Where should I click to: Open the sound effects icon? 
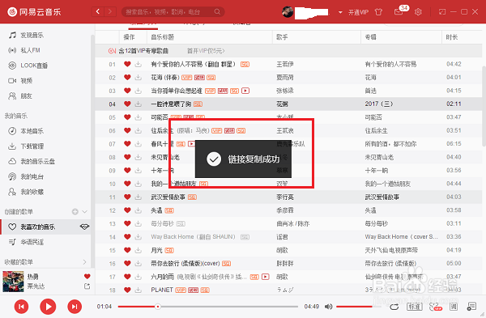coord(435,307)
